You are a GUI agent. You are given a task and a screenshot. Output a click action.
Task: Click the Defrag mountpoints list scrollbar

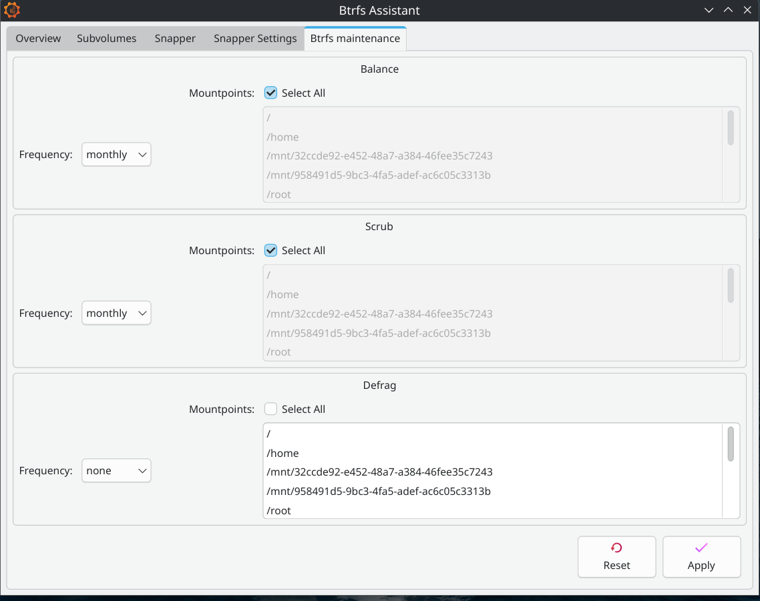point(731,444)
